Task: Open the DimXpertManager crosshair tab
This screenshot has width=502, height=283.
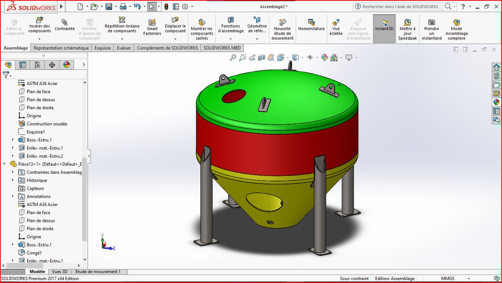Action: [52, 64]
